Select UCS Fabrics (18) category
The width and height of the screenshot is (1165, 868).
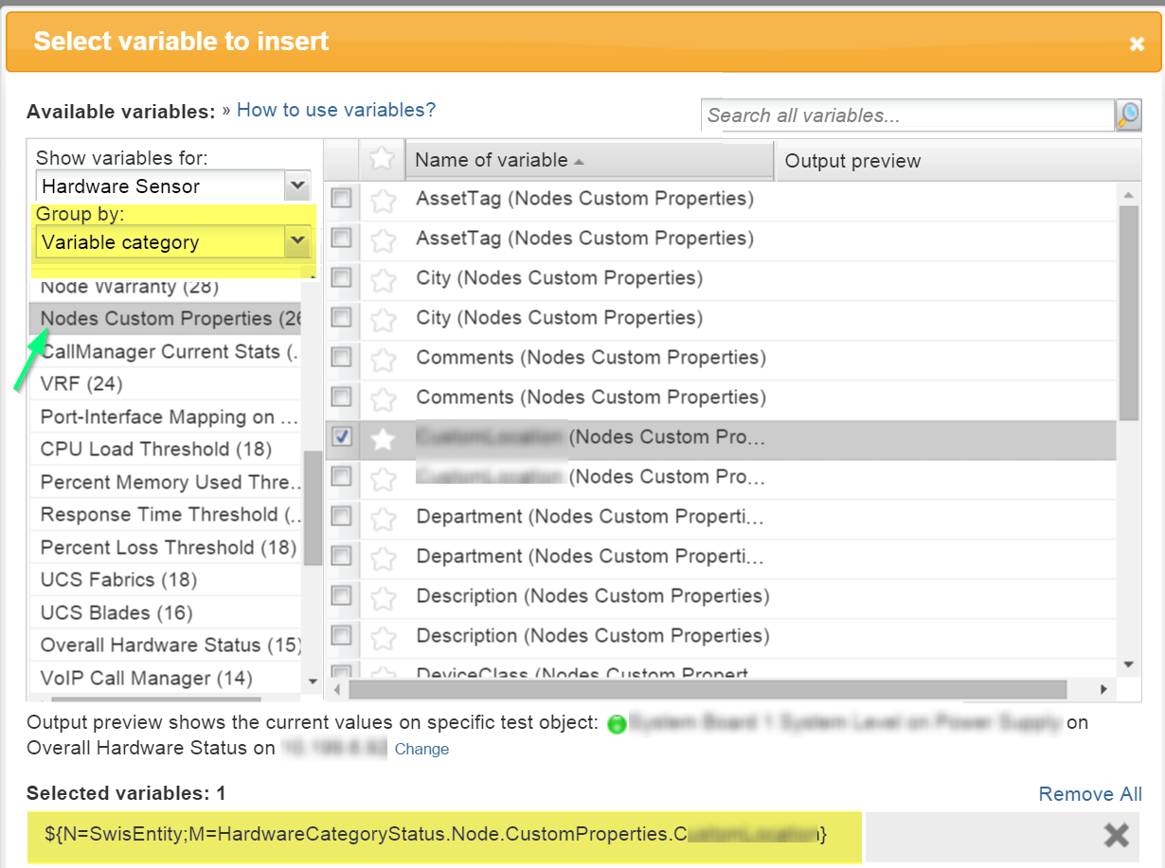tap(167, 580)
